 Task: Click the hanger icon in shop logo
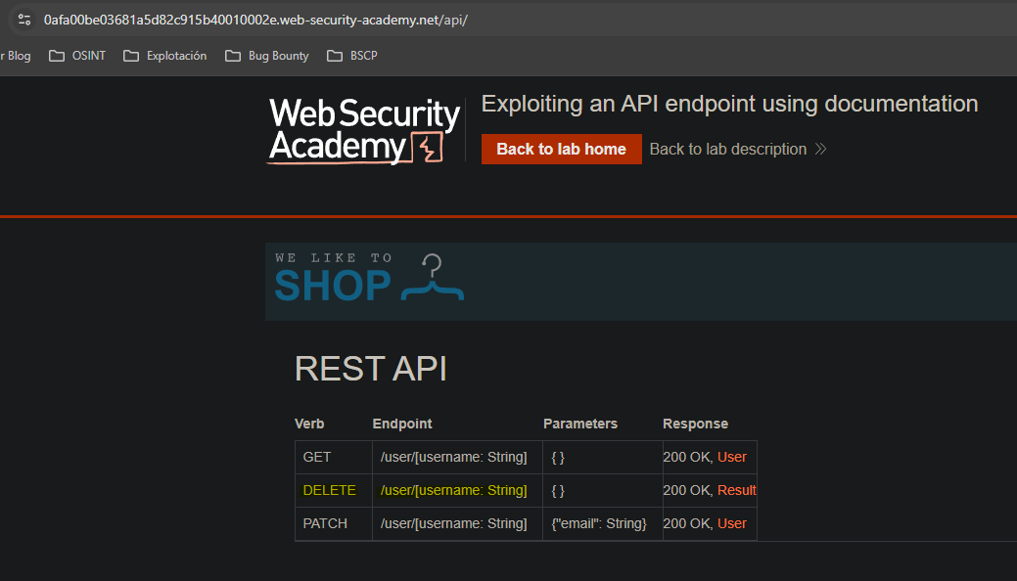click(x=433, y=278)
